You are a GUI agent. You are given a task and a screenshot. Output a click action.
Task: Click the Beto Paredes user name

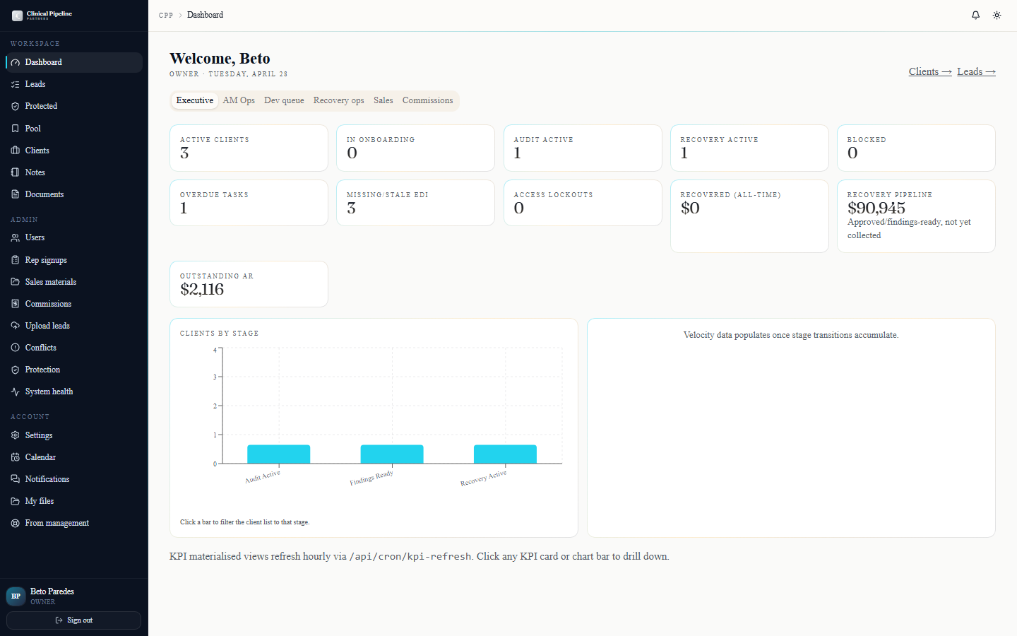[x=52, y=591]
